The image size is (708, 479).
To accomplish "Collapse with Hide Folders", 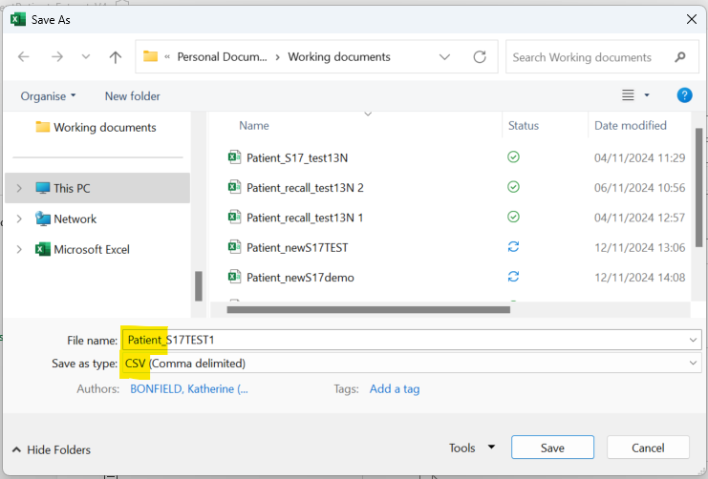I will click(52, 449).
